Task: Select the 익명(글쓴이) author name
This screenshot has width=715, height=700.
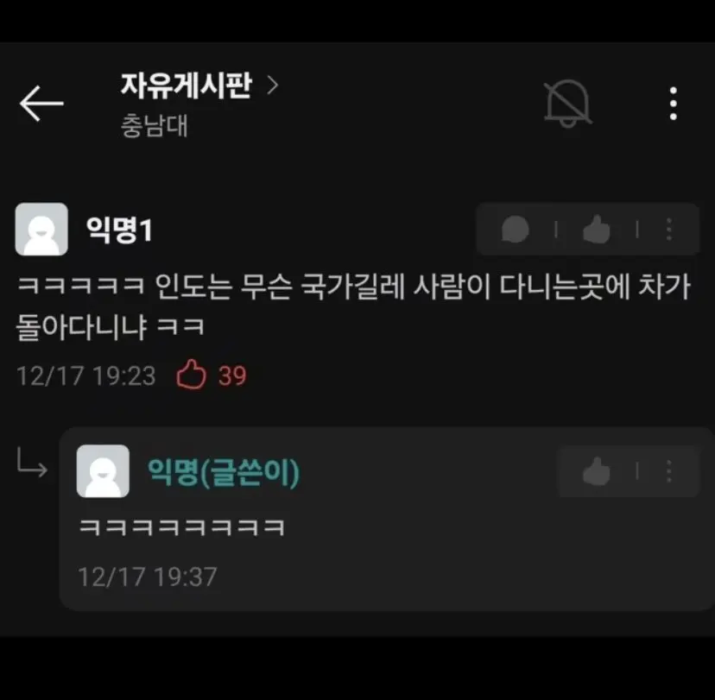Action: (224, 472)
